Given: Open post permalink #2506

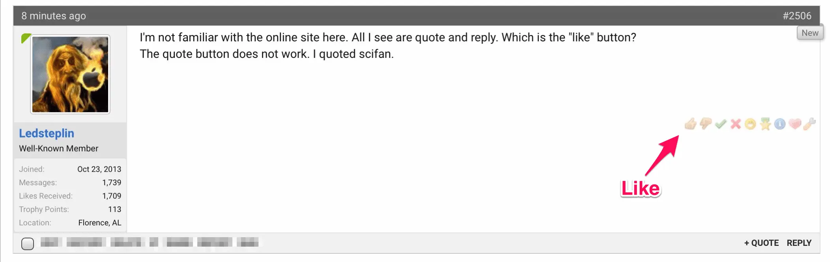Looking at the screenshot, I should (797, 16).
